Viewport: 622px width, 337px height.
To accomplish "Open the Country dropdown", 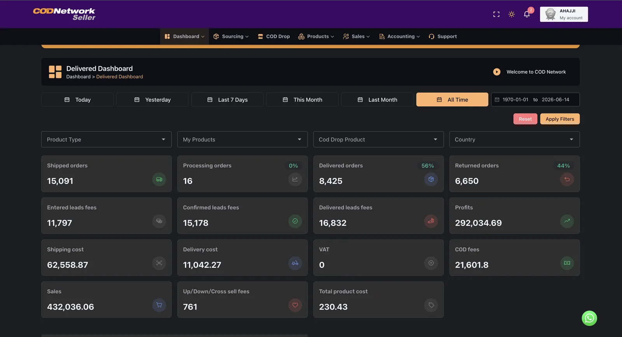I will 515,140.
